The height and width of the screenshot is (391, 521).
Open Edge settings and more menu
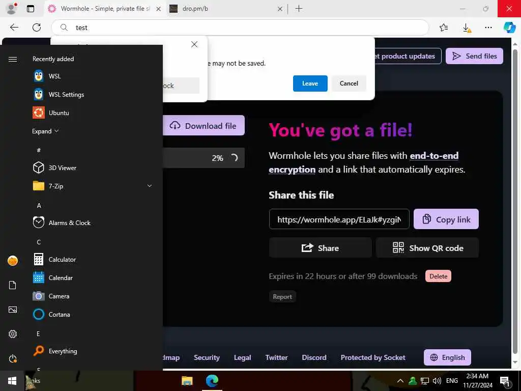coord(488,27)
